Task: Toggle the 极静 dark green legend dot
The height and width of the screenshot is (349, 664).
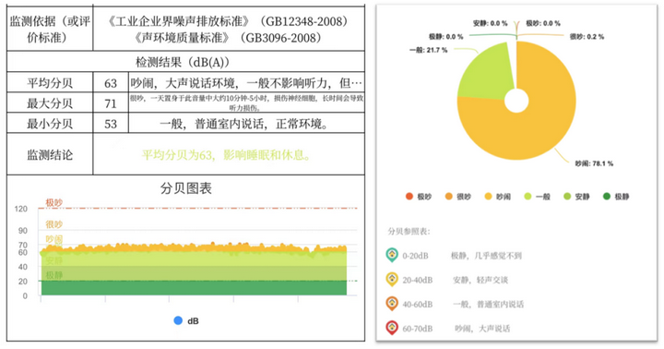Action: pyautogui.click(x=607, y=197)
